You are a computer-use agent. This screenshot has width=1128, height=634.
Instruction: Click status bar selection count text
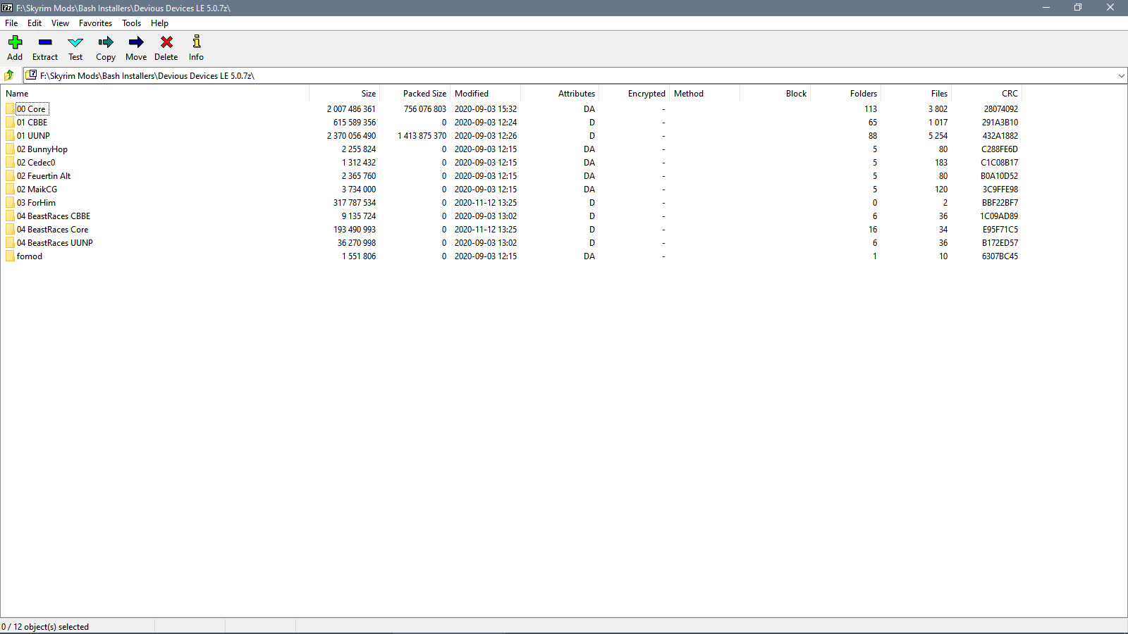(x=45, y=627)
